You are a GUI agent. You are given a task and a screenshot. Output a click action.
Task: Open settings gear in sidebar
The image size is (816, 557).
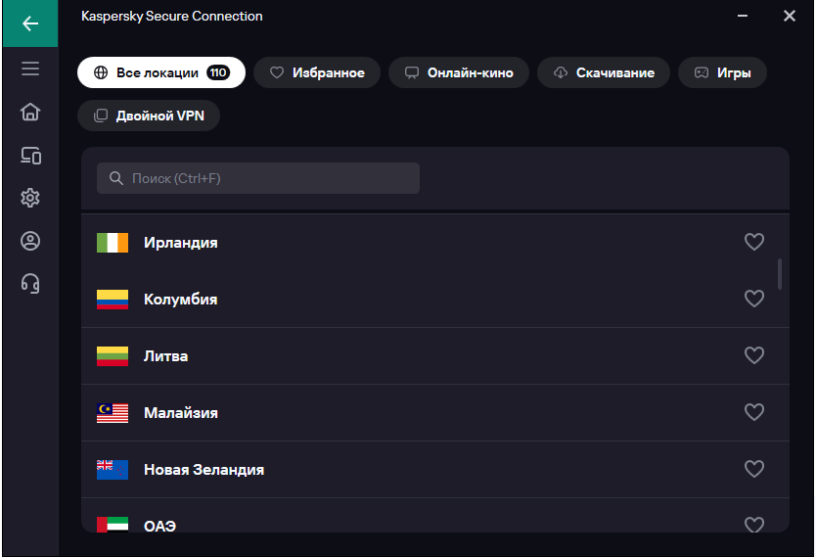point(30,198)
